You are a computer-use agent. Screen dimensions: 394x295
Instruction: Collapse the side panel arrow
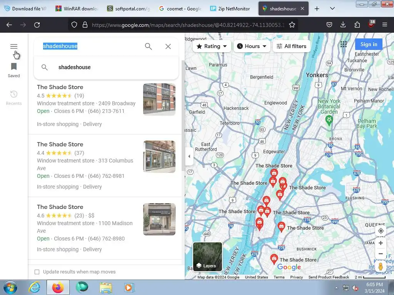point(189,156)
